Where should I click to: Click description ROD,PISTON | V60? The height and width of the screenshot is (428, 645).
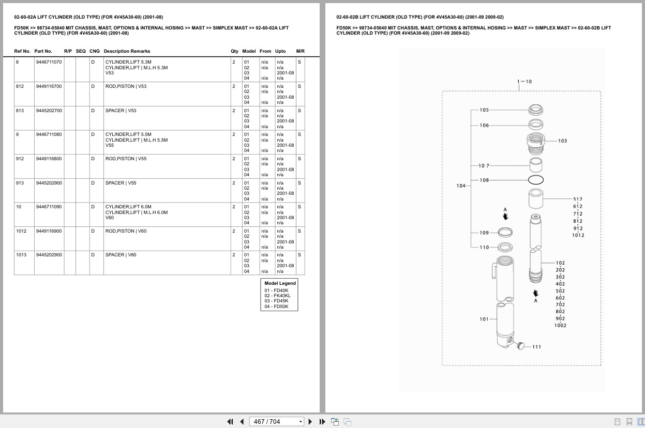126,231
